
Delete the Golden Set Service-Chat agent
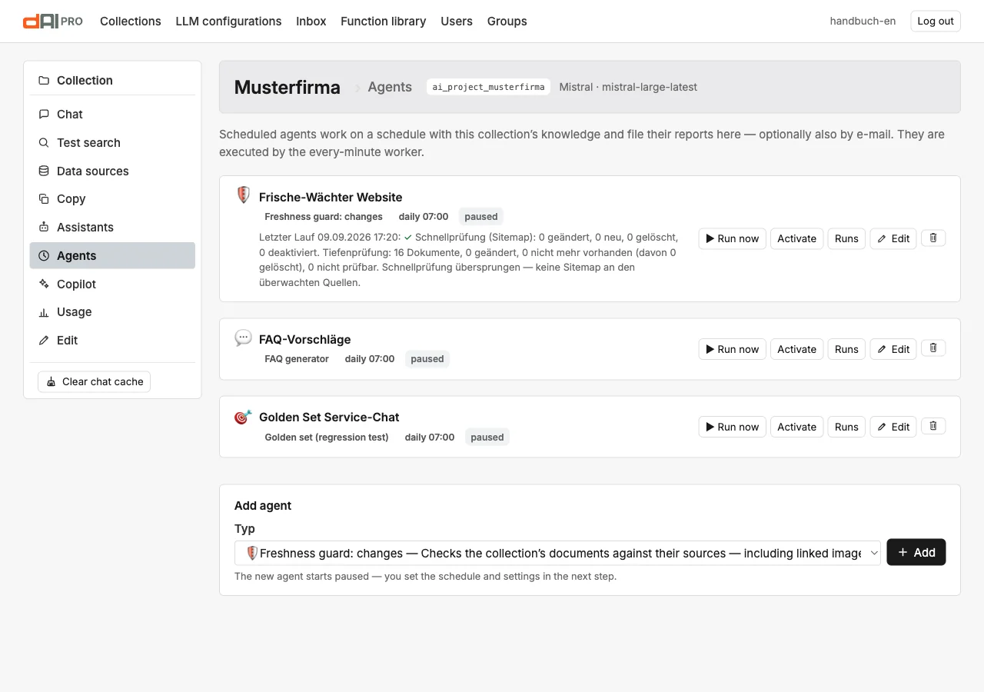pos(933,426)
